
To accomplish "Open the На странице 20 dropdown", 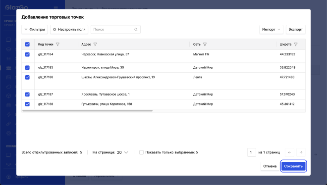I will click(x=122, y=152).
